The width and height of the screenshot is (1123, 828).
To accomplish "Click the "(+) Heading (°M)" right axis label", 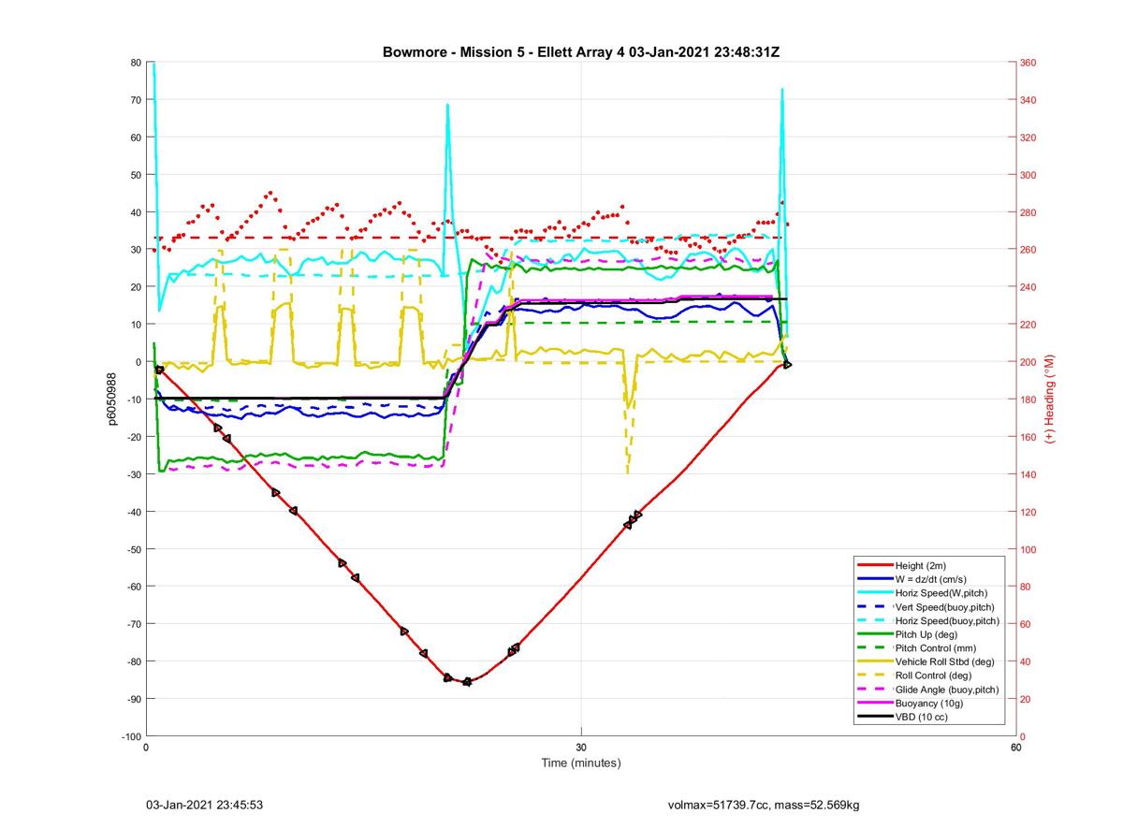I will coord(1049,399).
